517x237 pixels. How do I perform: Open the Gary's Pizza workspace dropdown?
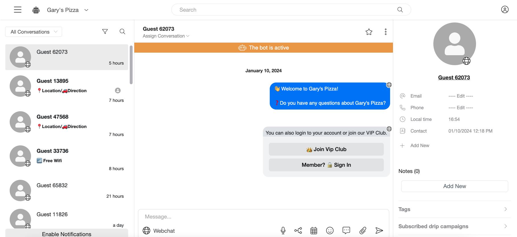(x=68, y=10)
